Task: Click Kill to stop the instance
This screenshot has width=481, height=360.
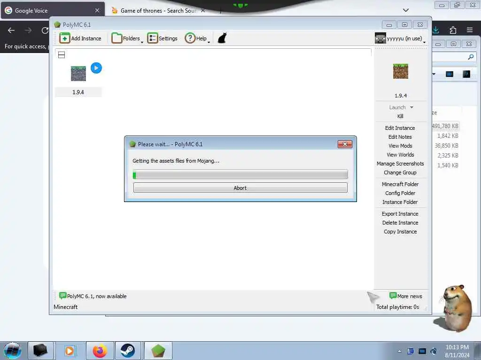Action: pyautogui.click(x=400, y=116)
